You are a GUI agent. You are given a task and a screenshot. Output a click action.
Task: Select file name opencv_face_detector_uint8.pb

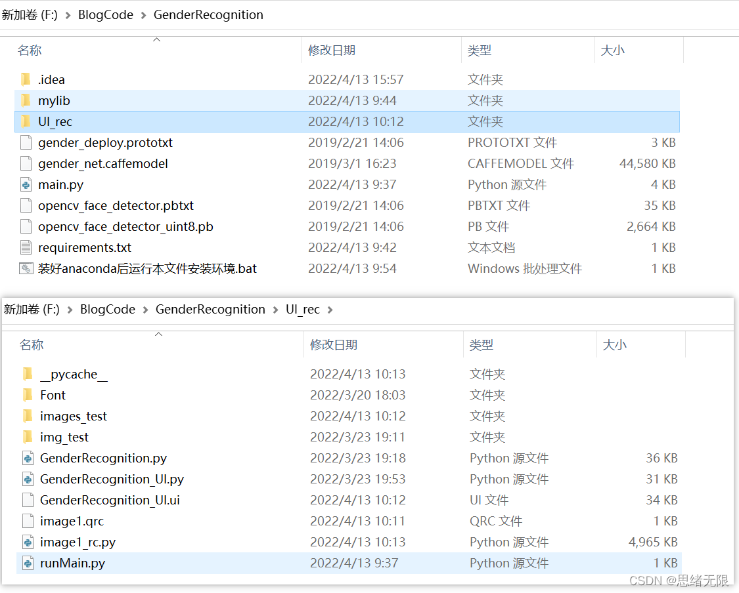click(125, 227)
